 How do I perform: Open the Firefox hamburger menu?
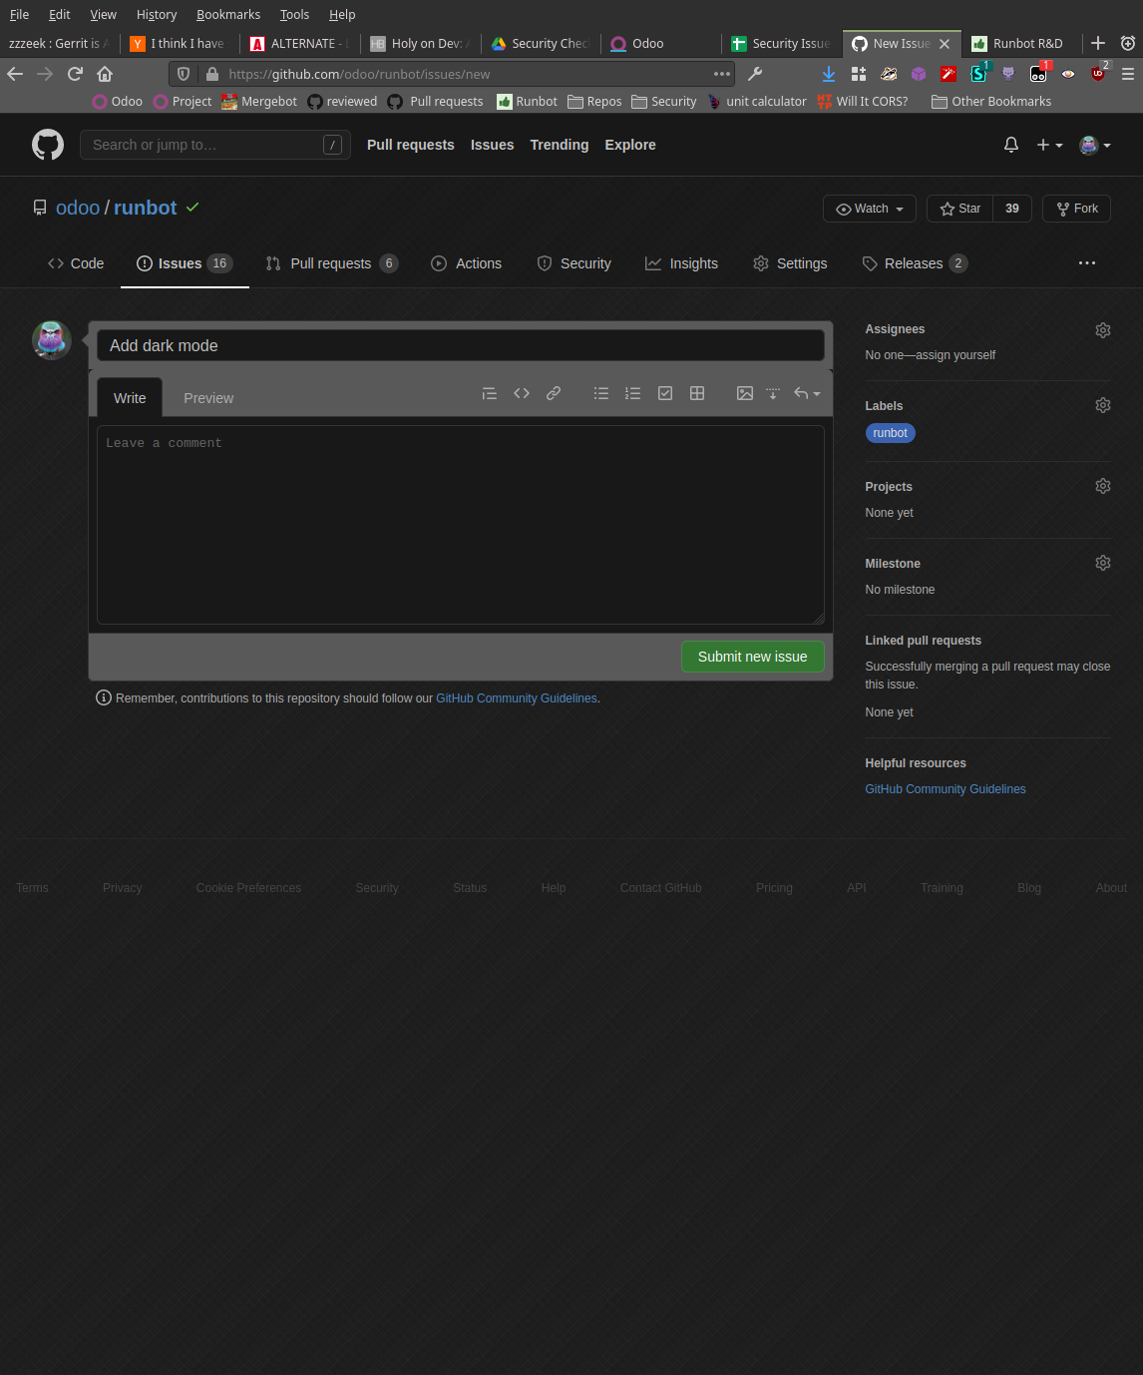tap(1128, 74)
